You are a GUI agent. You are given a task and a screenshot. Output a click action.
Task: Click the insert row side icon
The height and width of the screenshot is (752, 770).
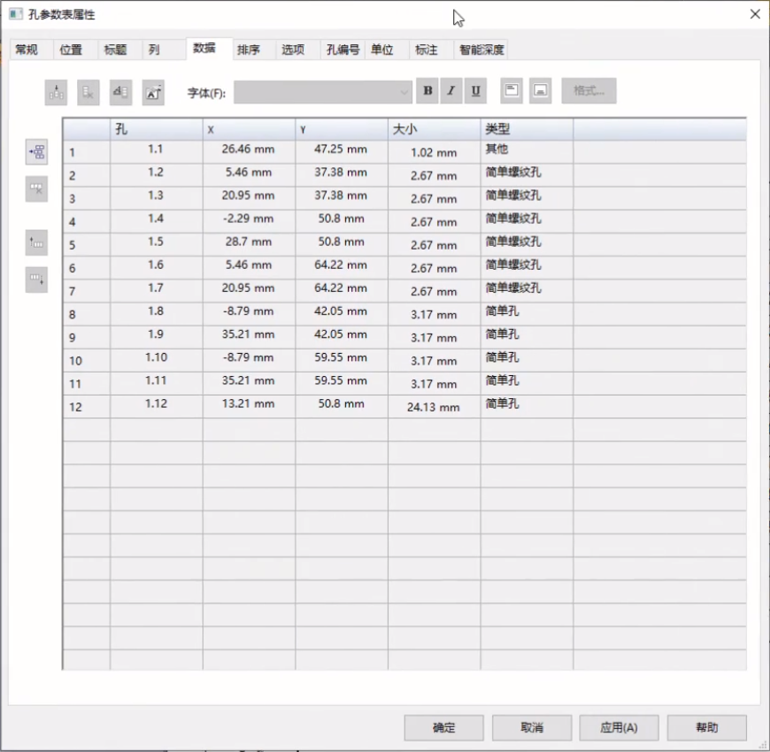tap(37, 152)
